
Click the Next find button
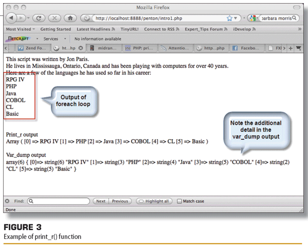click(x=101, y=201)
